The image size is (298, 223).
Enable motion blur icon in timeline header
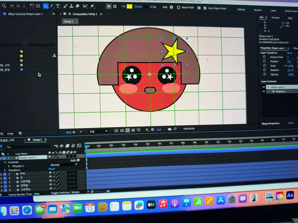point(73,146)
